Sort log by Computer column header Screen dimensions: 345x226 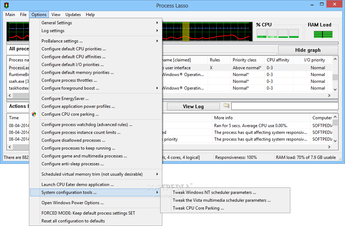(x=322, y=118)
